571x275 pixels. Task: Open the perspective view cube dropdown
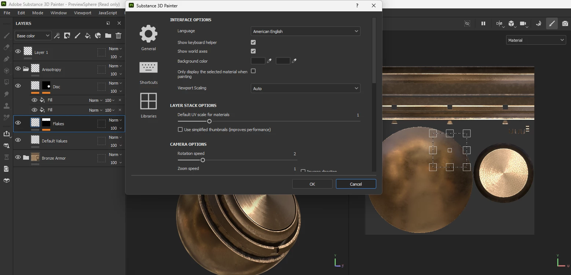pos(512,24)
